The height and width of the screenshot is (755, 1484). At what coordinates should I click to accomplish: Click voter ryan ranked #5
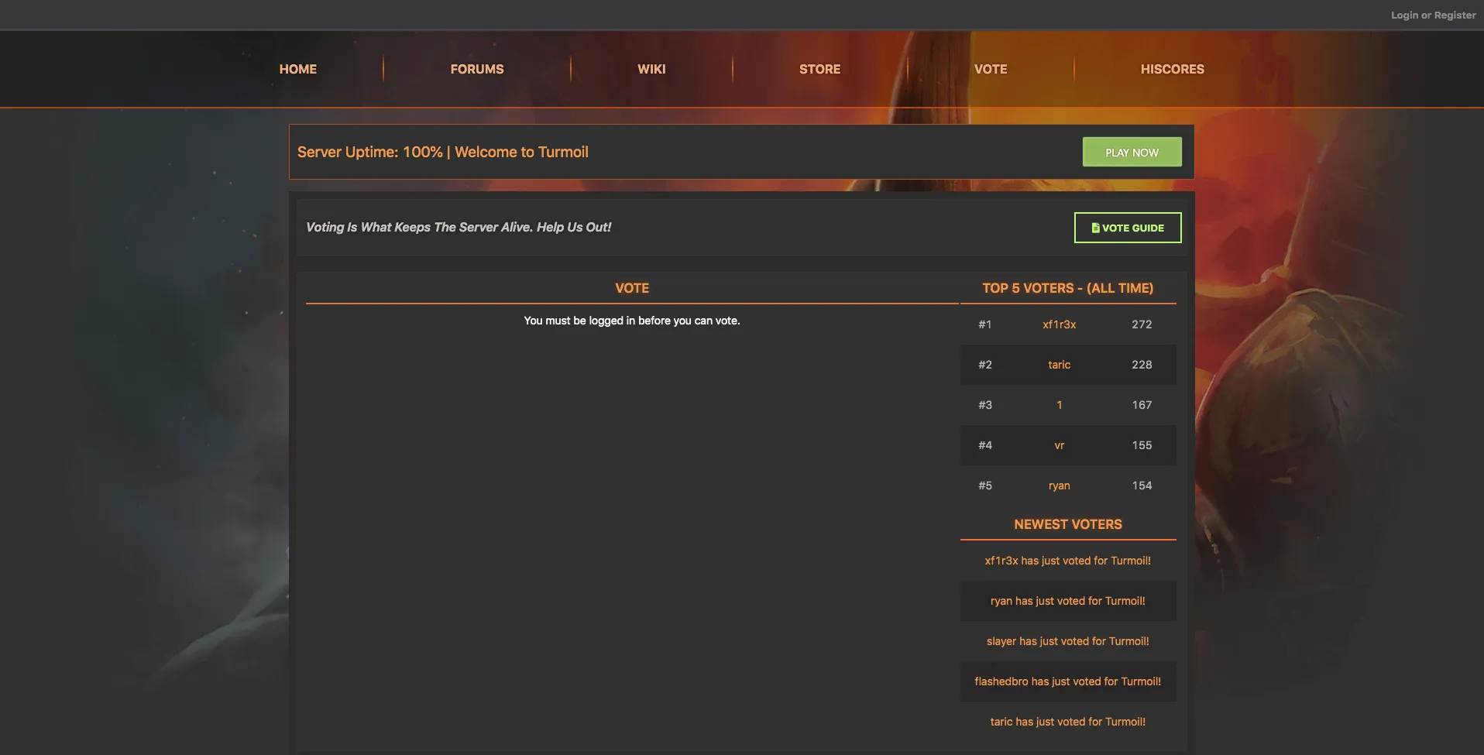pos(1059,486)
